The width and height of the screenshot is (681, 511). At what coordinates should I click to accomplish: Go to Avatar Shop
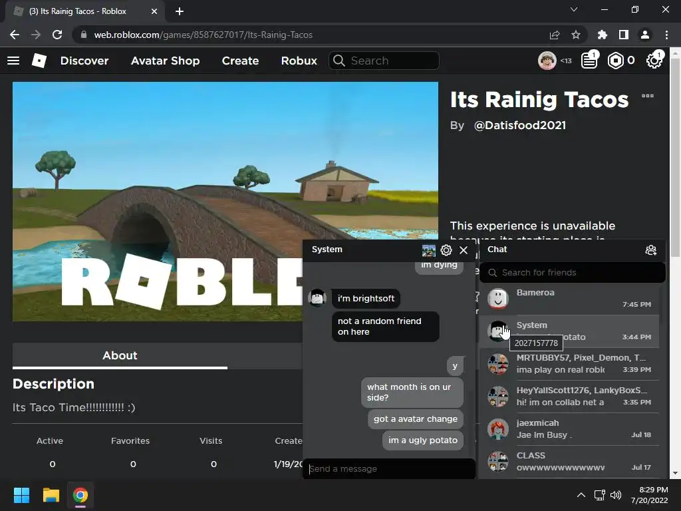click(165, 61)
